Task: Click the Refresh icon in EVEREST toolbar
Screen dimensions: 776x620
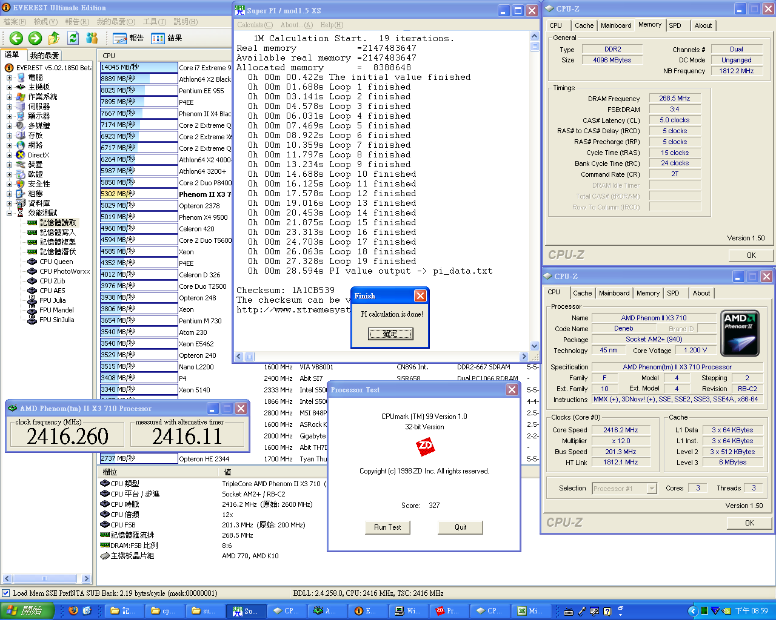Action: click(73, 38)
